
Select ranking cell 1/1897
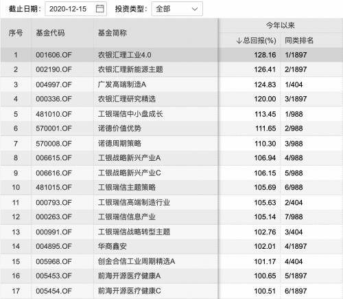[x=296, y=55]
